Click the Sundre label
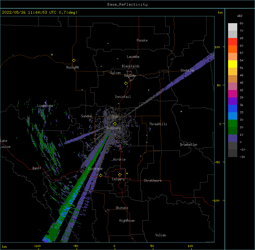Viewport: 255px width, 250px height. tap(86, 116)
